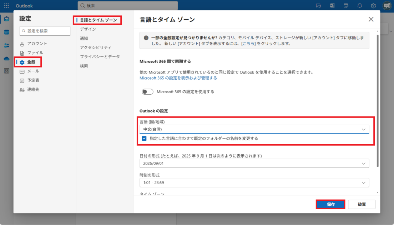Select the 通知 subsection
This screenshot has width=394, height=225.
[84, 39]
